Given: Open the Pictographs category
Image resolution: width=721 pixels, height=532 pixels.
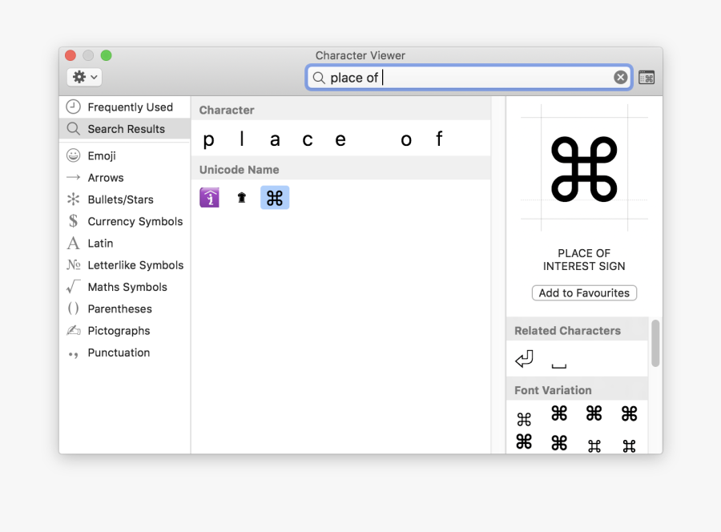Looking at the screenshot, I should click(x=119, y=331).
